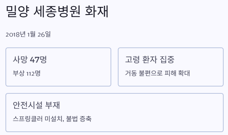Open the 안전시설 부재 card
Screen dimensions: 228x135
[115, 113]
